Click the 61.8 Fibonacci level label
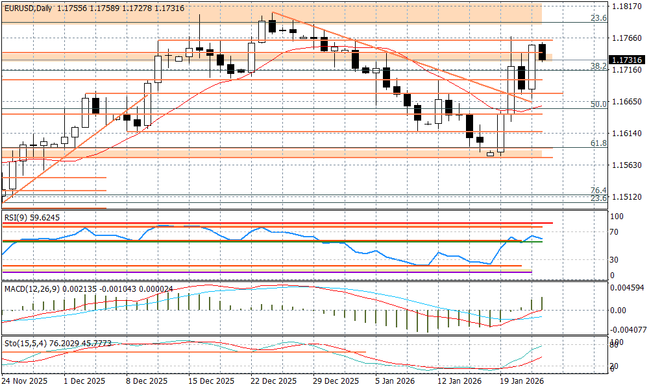The height and width of the screenshot is (389, 649). click(x=598, y=143)
